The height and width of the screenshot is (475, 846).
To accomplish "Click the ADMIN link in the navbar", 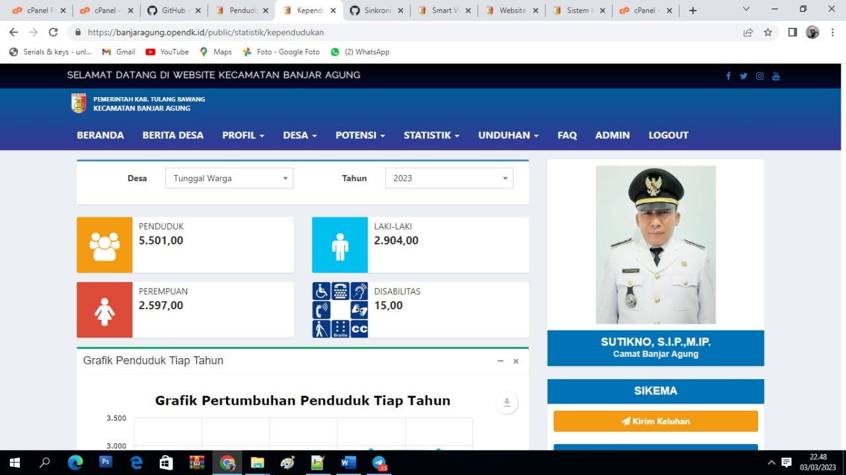I will [611, 135].
